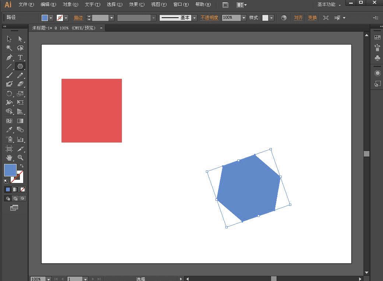Click the 对齐 align link
The image size is (383, 281).
298,18
